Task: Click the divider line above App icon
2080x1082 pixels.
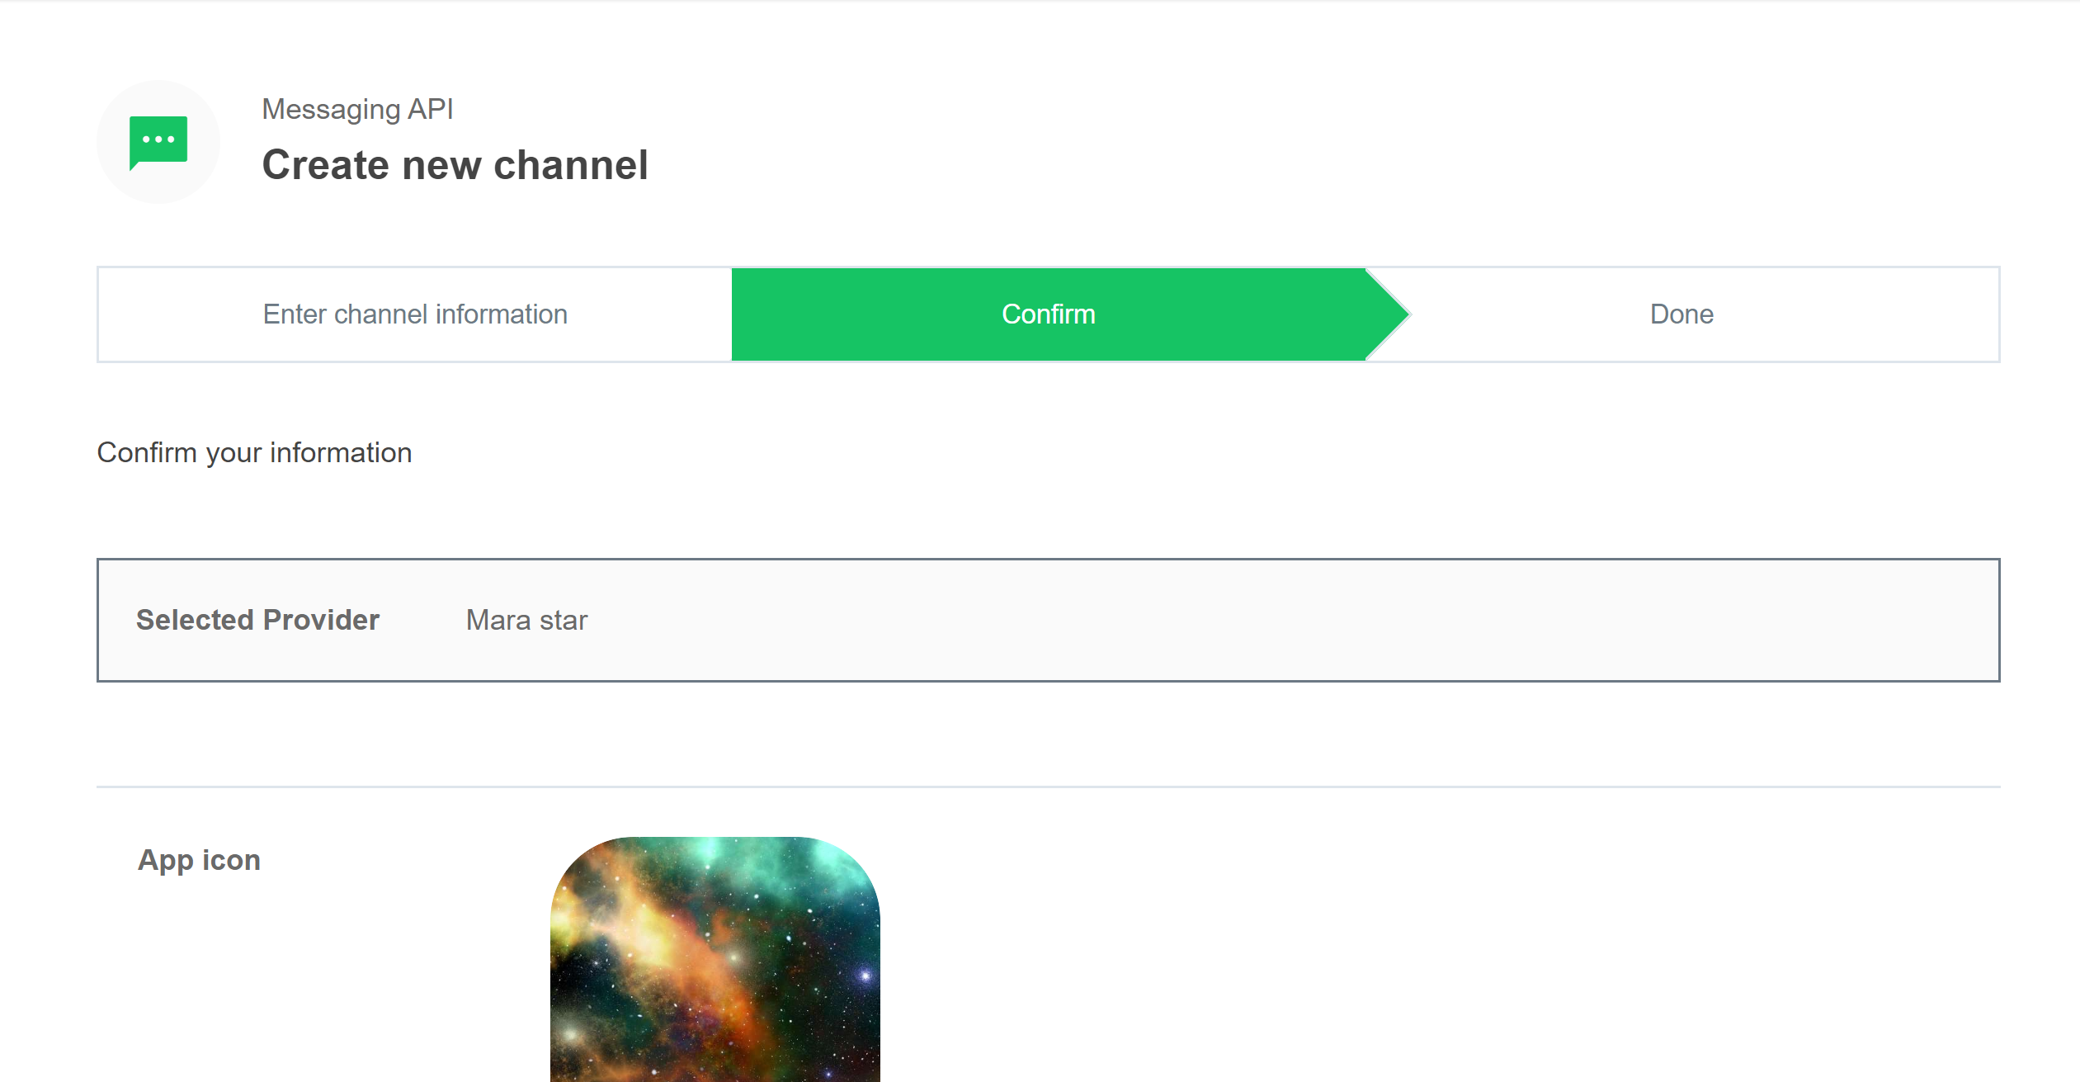Action: (1048, 787)
